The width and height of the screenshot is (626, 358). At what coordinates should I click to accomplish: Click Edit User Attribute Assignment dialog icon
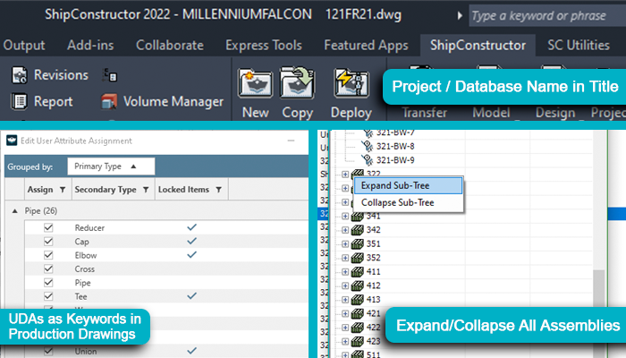(12, 141)
